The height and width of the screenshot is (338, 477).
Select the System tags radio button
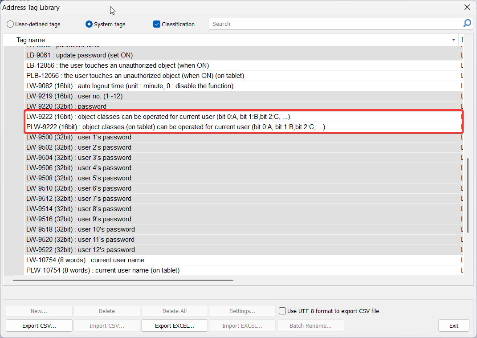[x=89, y=24]
